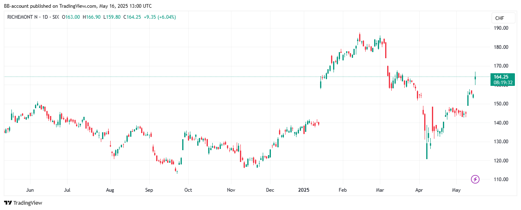Click the 150.00 price axis label
521x210 pixels.
tap(501, 104)
